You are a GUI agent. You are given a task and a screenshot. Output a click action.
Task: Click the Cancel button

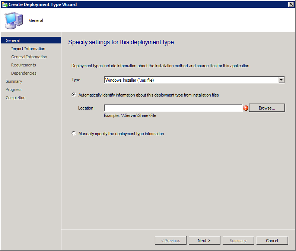pos(272,241)
